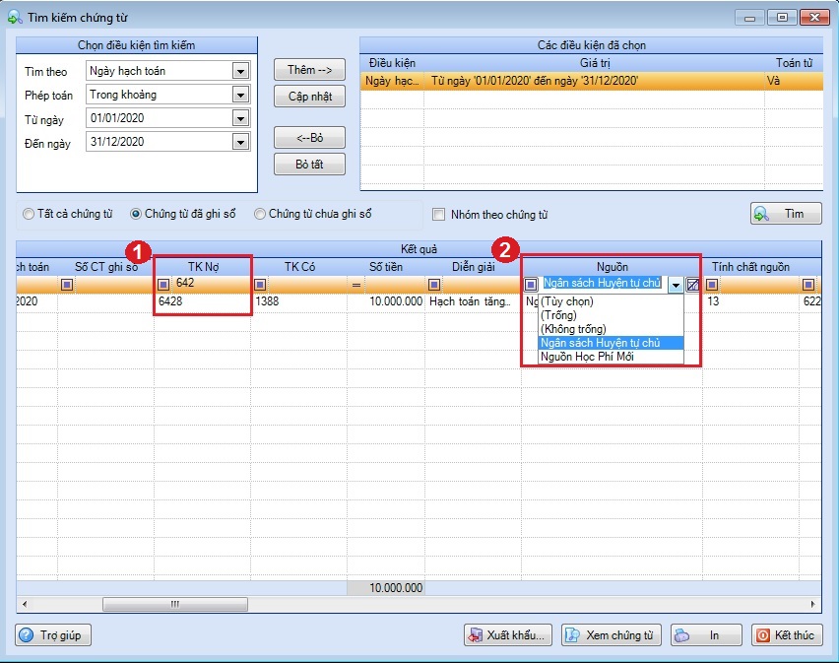The height and width of the screenshot is (663, 839).
Task: Open the 'Phép toán' dropdown
Action: point(241,95)
